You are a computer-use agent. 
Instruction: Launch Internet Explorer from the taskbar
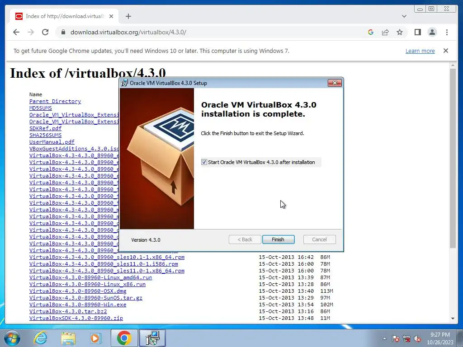tap(40, 338)
